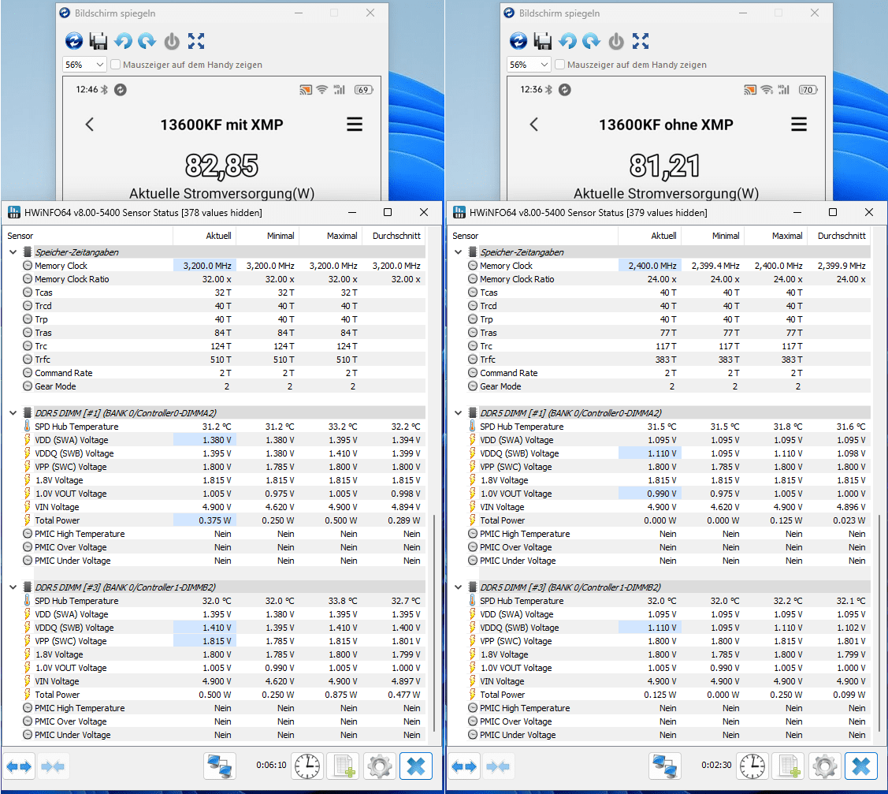Viewport: 888px width, 794px height.
Task: Click Minimal column header in left HWiNFO
Action: pos(267,236)
